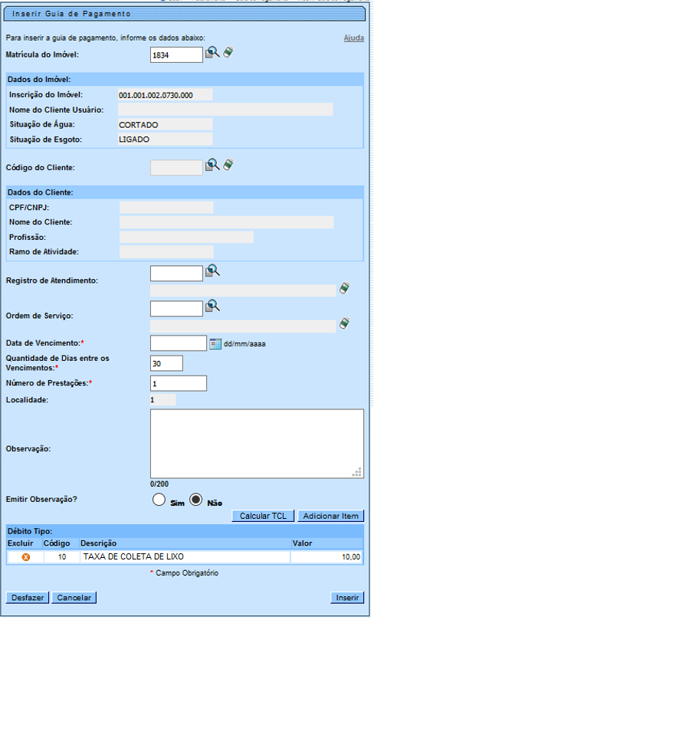Viewport: 676px width, 748px height.
Task: Clear Ordem de Serviço with eraser icon
Action: 344,323
